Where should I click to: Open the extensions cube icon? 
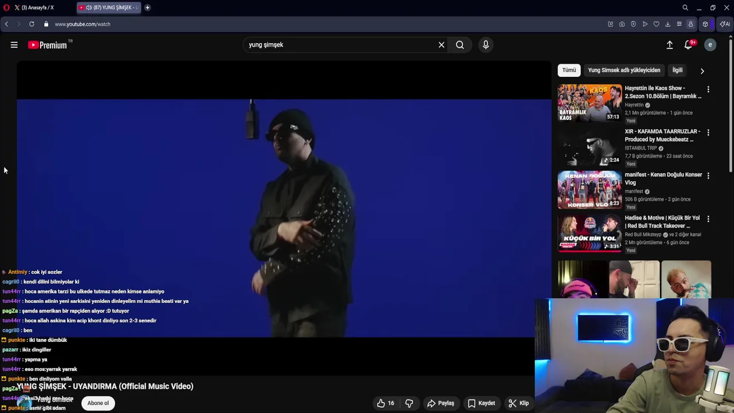705,24
